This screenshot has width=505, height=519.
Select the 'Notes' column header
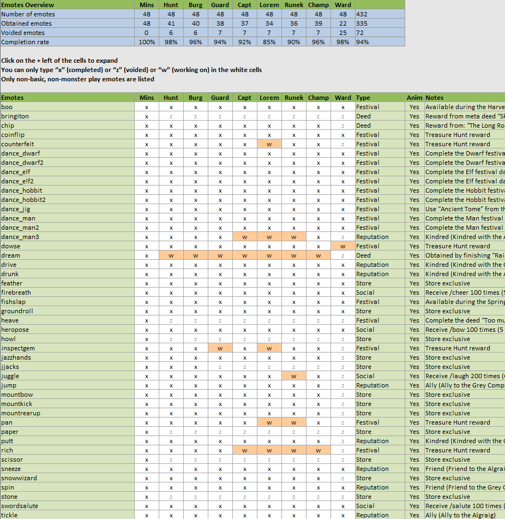tap(465, 97)
